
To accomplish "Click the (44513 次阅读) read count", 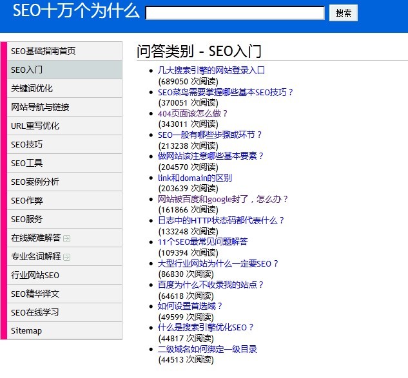I will coord(186,360).
